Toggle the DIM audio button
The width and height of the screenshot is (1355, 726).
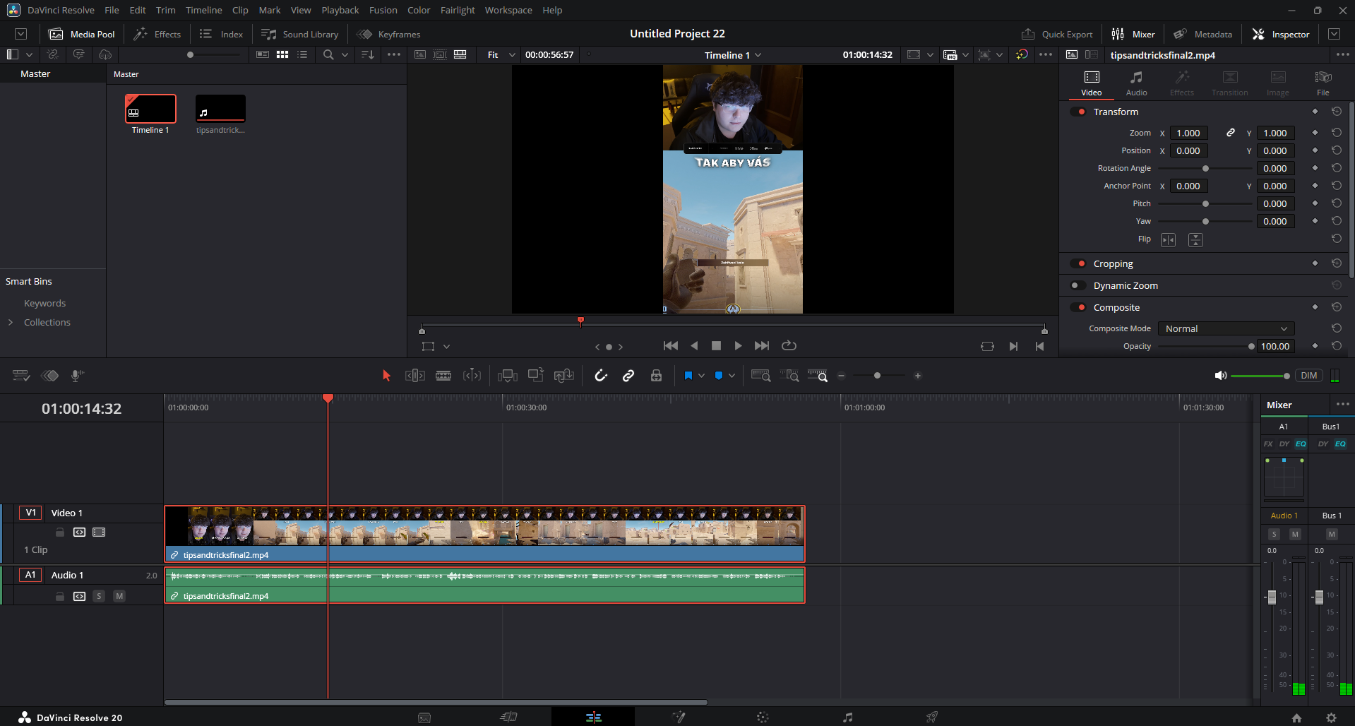click(1309, 376)
